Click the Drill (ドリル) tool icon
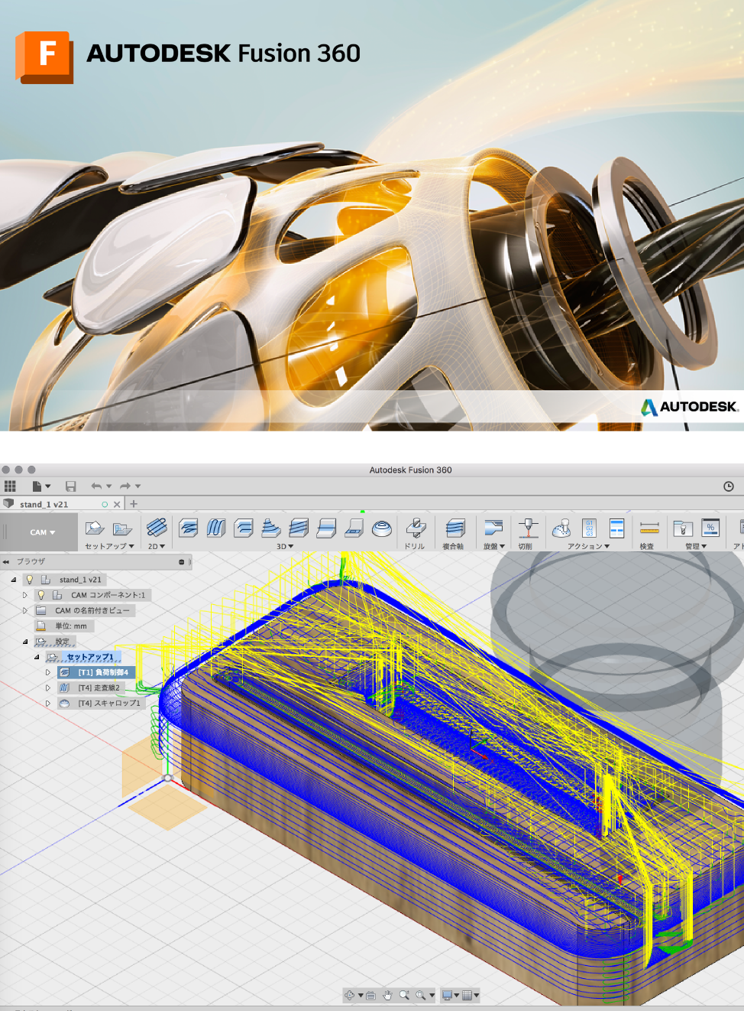This screenshot has height=1011, width=744. [x=416, y=528]
